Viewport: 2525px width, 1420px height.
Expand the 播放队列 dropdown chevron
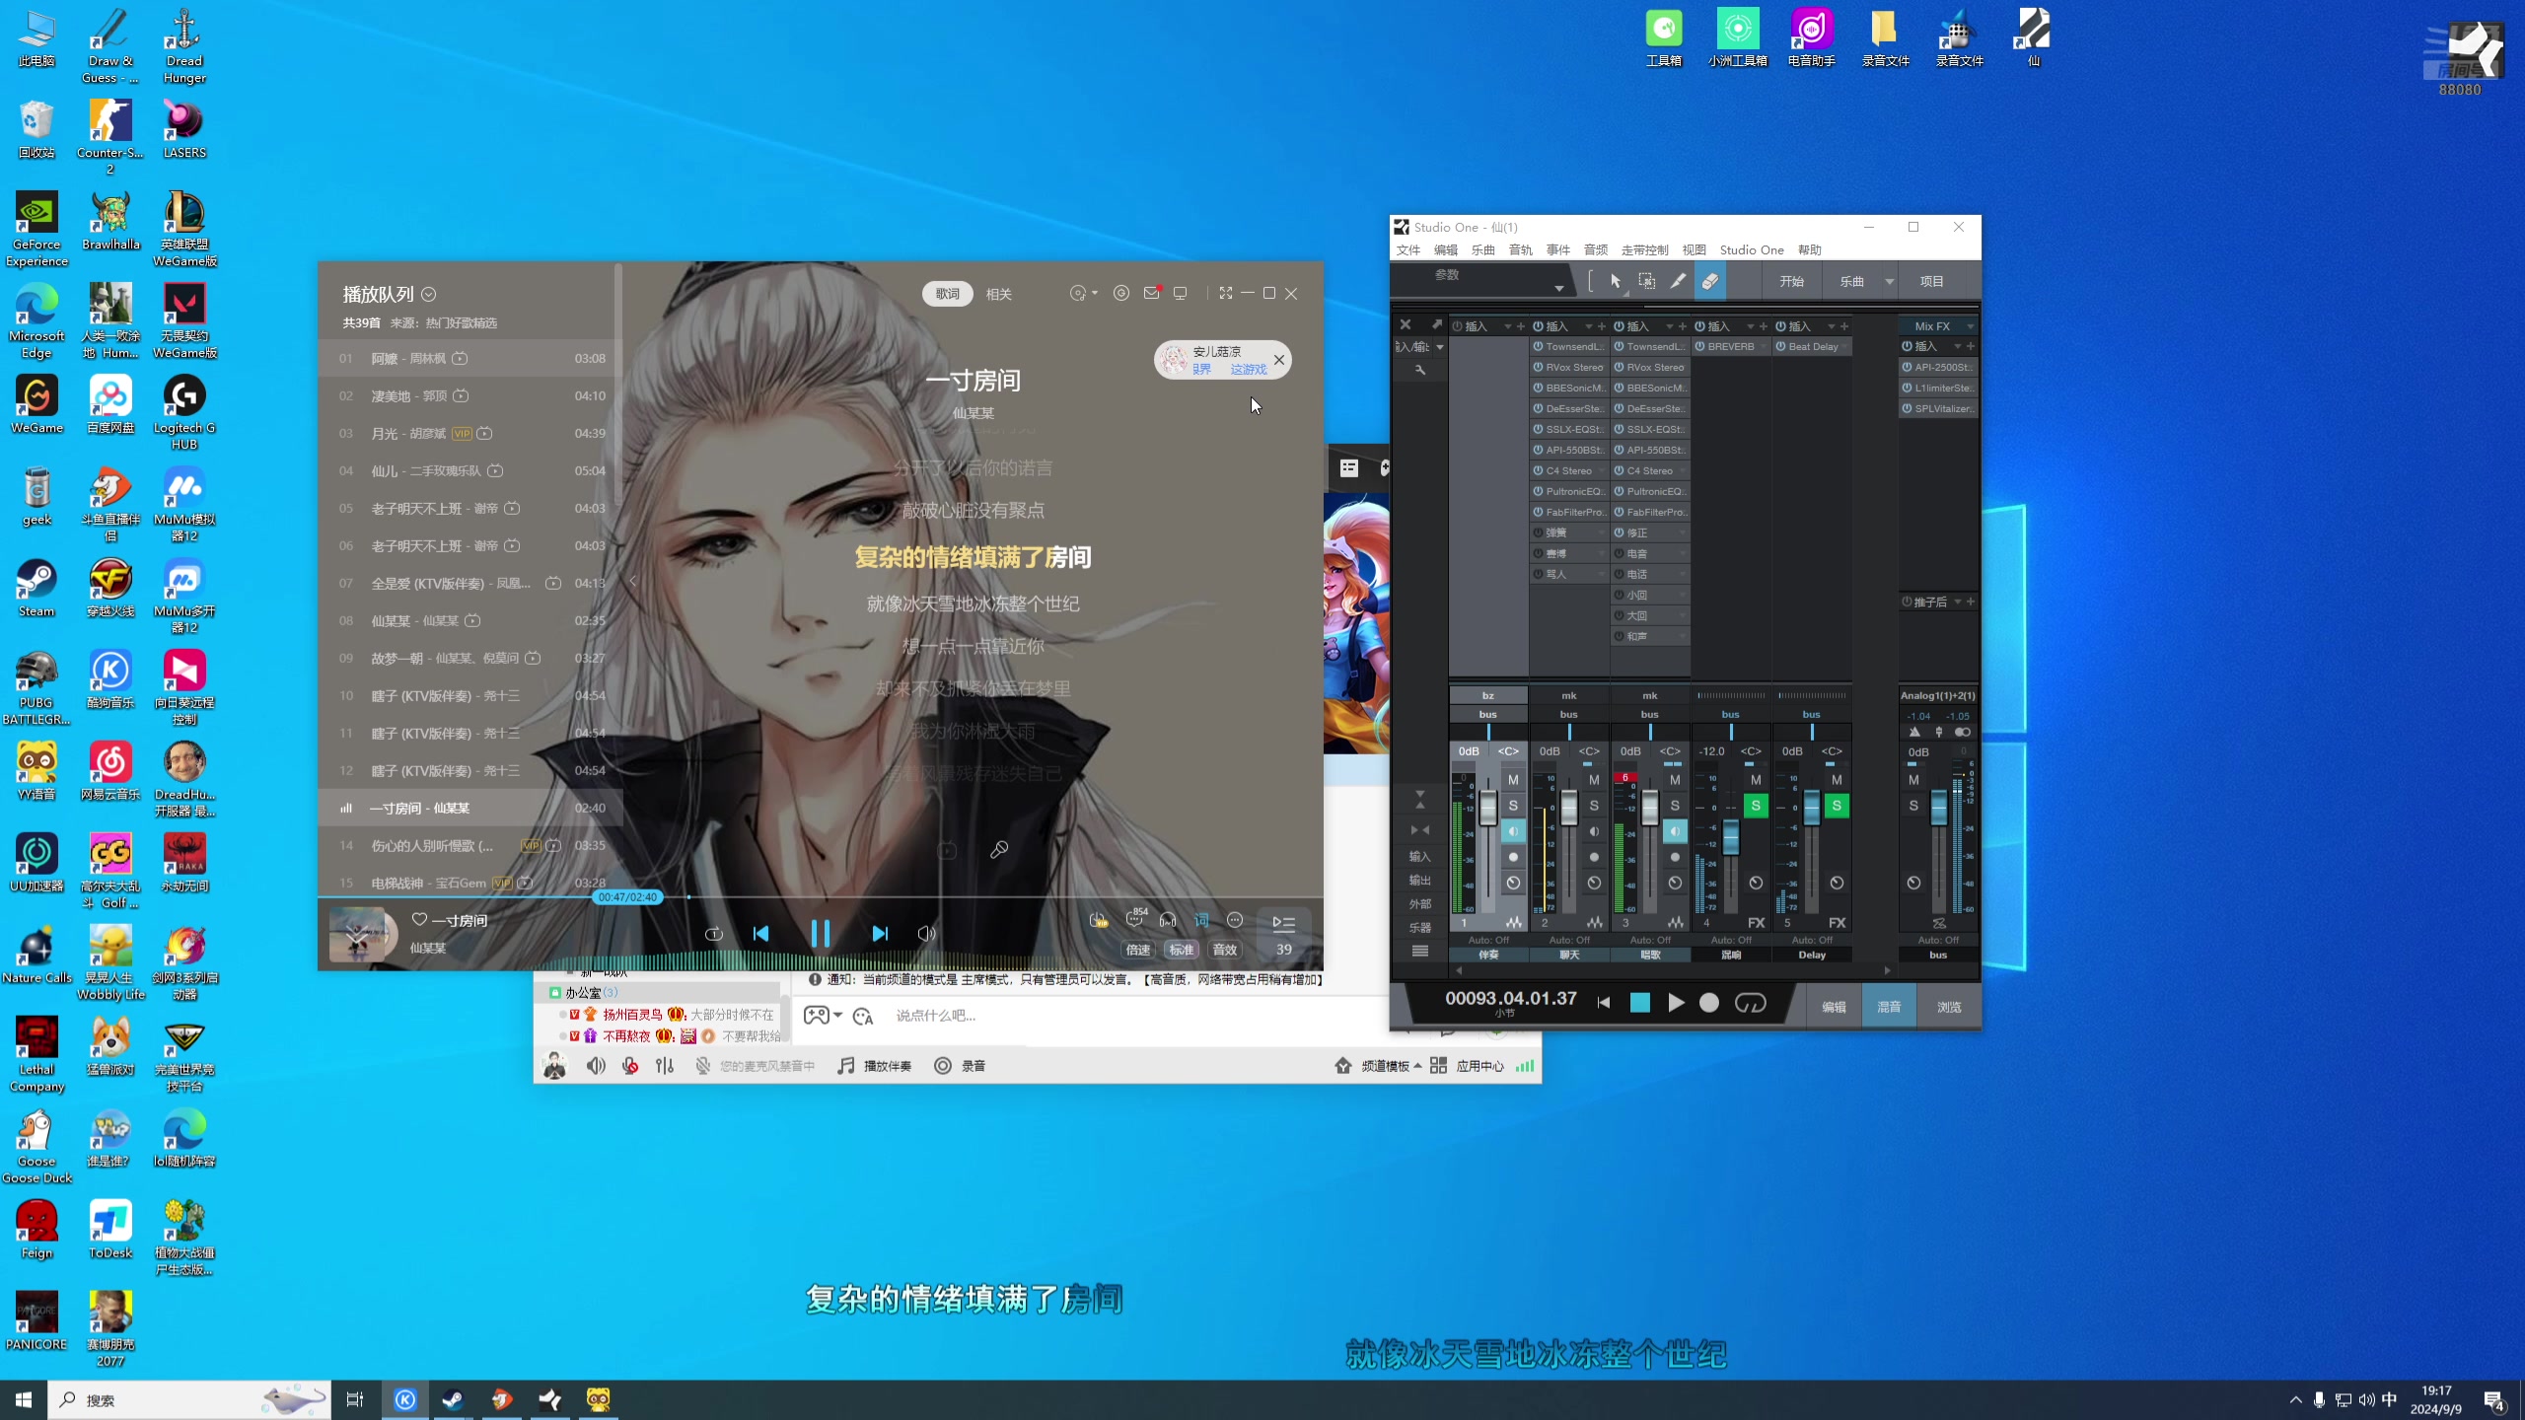click(x=429, y=294)
